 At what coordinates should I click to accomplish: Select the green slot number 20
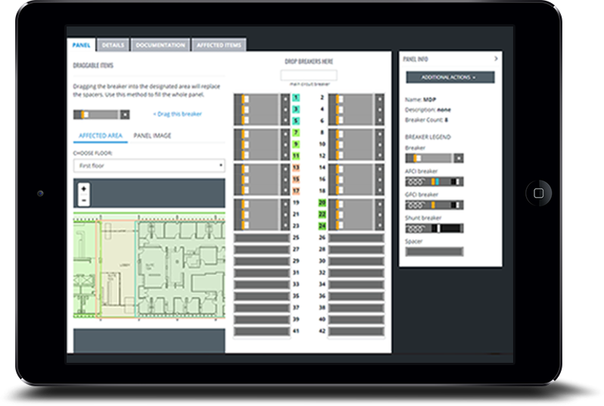tap(322, 204)
